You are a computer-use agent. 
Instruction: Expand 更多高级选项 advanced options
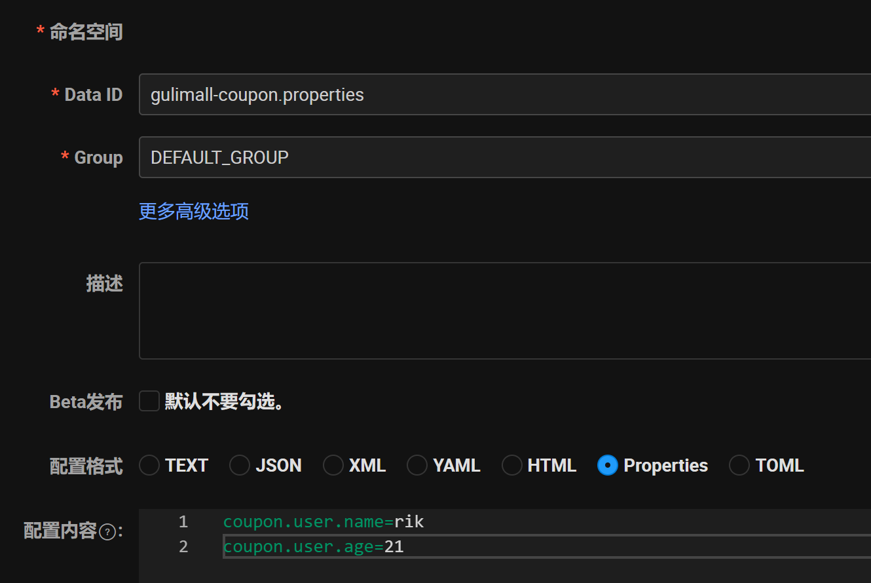pyautogui.click(x=194, y=211)
